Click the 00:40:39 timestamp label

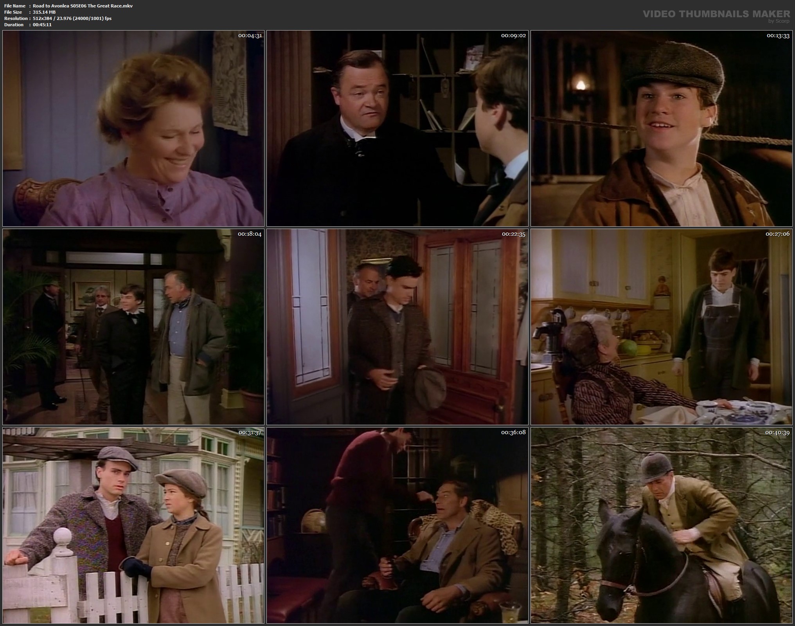(x=778, y=433)
